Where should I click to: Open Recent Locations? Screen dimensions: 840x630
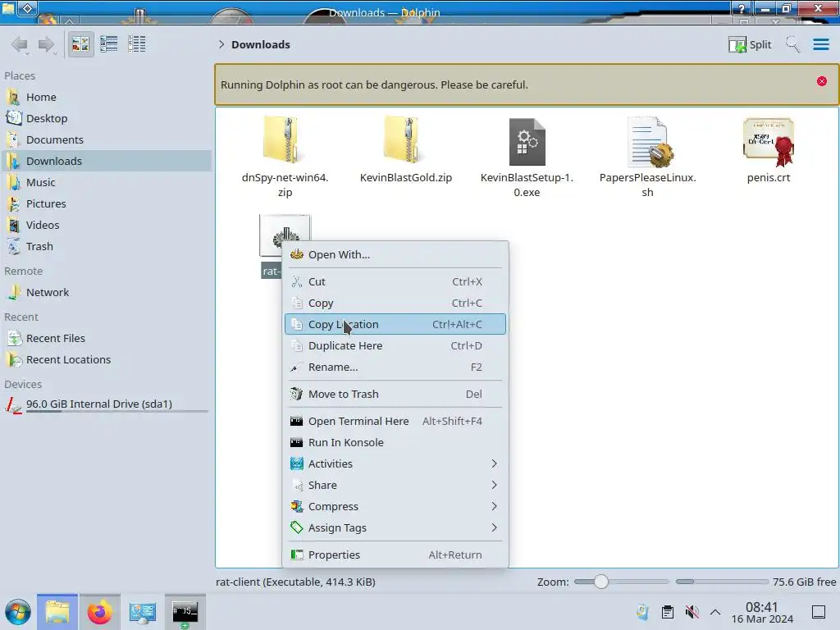[106, 360]
